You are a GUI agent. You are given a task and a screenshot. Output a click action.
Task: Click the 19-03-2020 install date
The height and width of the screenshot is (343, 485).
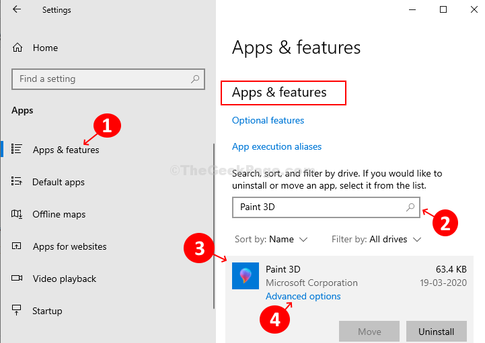(443, 283)
